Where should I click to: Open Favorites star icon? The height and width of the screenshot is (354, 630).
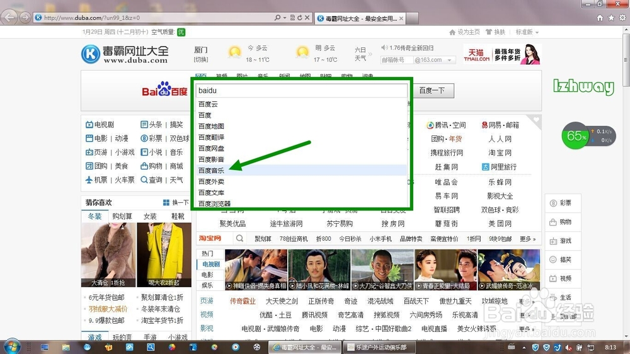[x=611, y=18]
